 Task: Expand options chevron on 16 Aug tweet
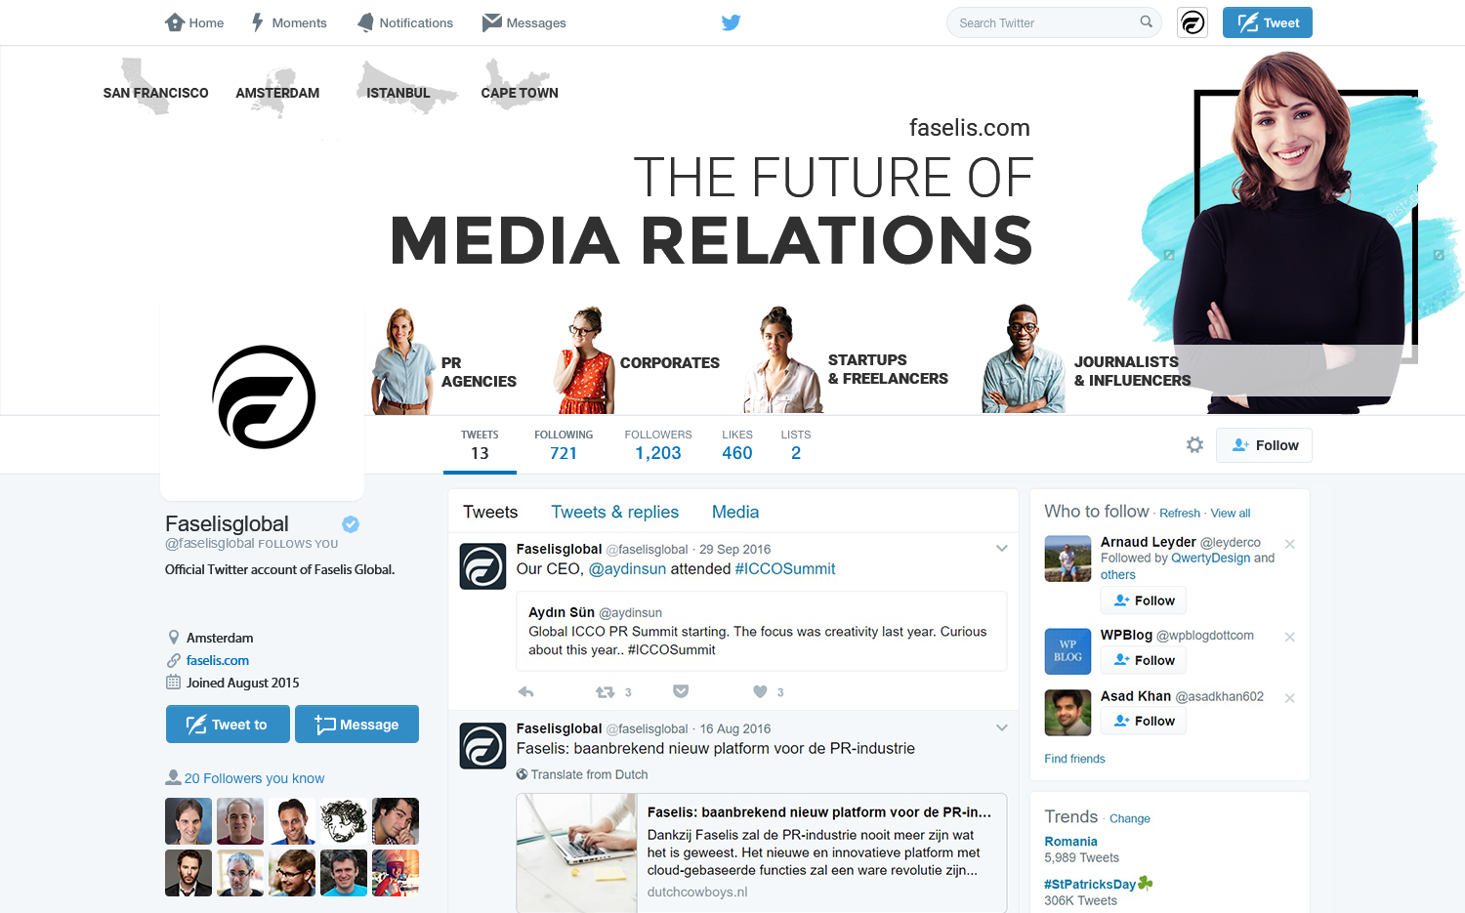[x=1001, y=727]
